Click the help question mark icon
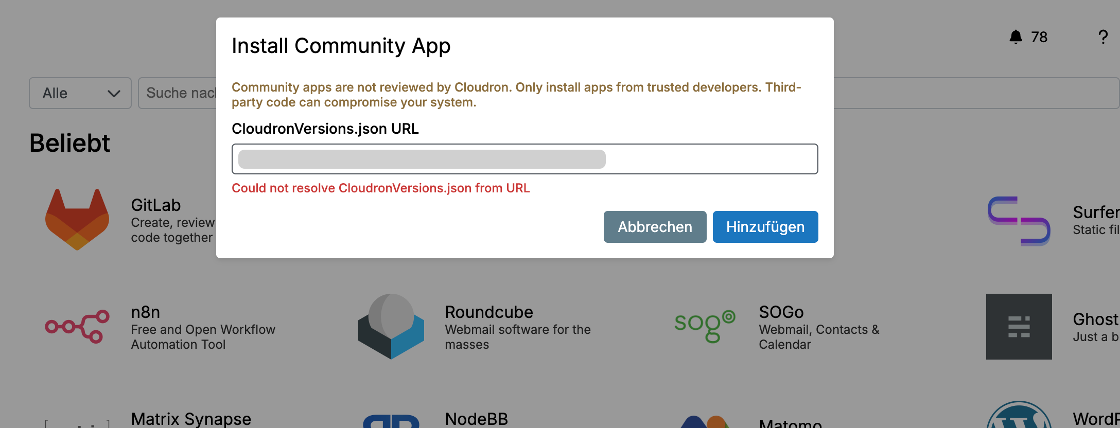 pos(1102,37)
